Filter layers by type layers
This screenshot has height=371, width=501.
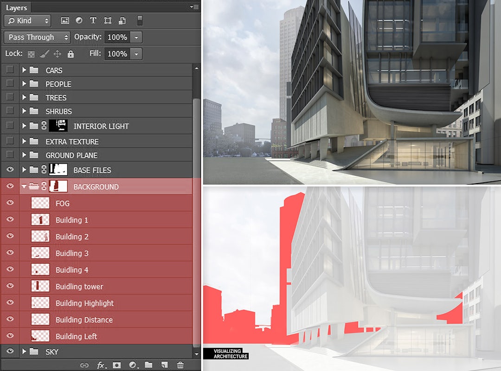click(93, 20)
